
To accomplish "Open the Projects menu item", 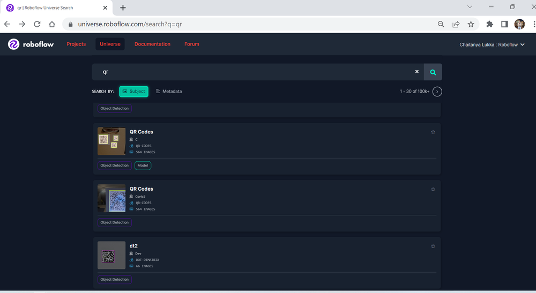I will (76, 44).
